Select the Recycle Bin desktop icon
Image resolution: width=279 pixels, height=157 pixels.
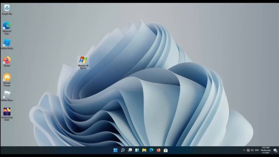7,10
